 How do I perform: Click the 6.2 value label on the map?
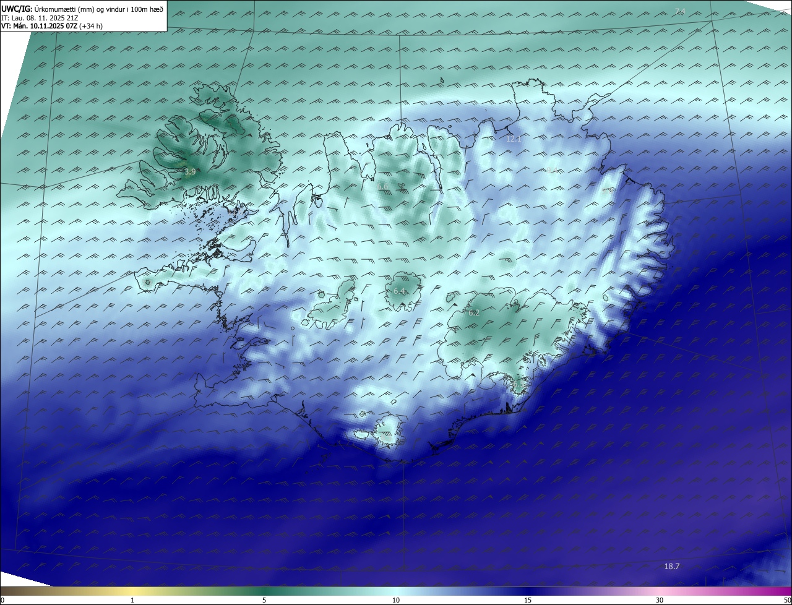coord(474,313)
